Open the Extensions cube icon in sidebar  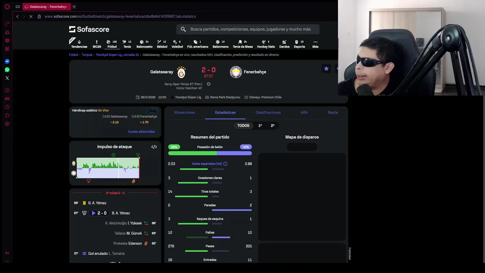7,116
